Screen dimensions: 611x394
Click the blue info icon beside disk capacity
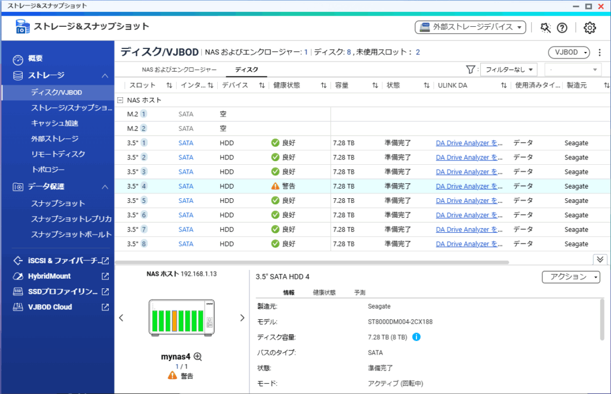(416, 337)
